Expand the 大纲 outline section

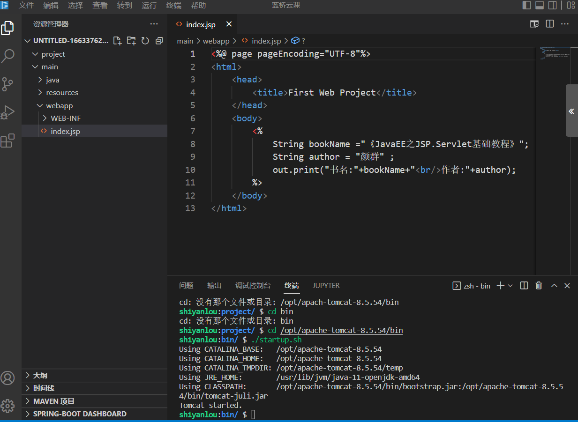[x=94, y=375]
